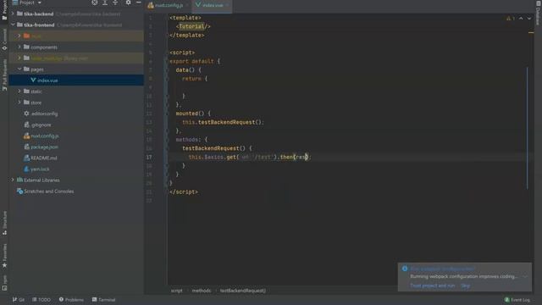Open the Structure tool window
This screenshot has width=542, height=305.
pyautogui.click(x=4, y=223)
